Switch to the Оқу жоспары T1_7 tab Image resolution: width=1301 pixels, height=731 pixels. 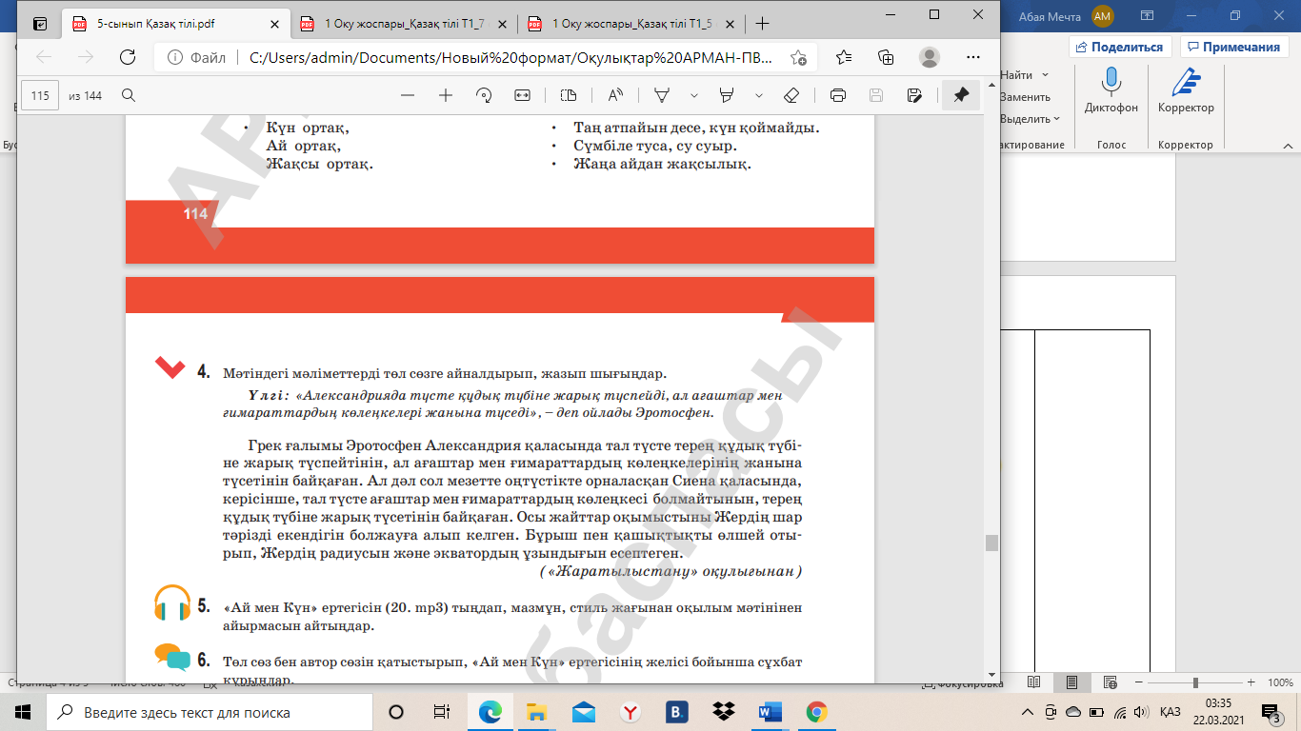[400, 23]
